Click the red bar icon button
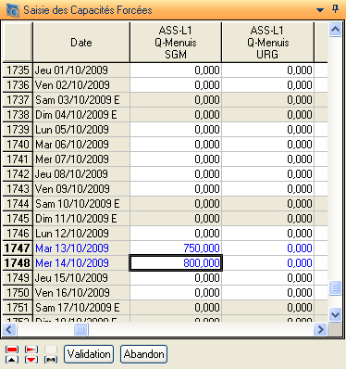The height and width of the screenshot is (369, 346). (12, 350)
